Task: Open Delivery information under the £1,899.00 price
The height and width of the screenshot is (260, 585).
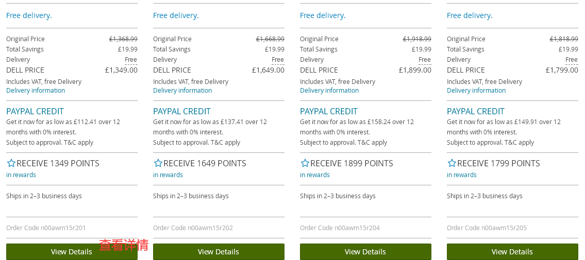Action: [x=329, y=91]
